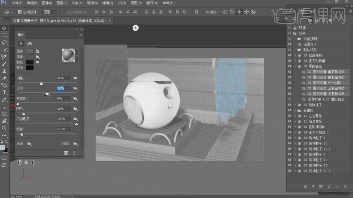Click diffuse texture folder icon

pos(37,51)
